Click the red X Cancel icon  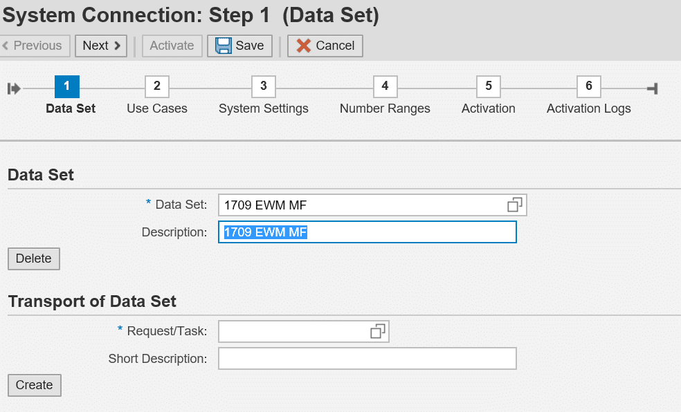[x=303, y=46]
